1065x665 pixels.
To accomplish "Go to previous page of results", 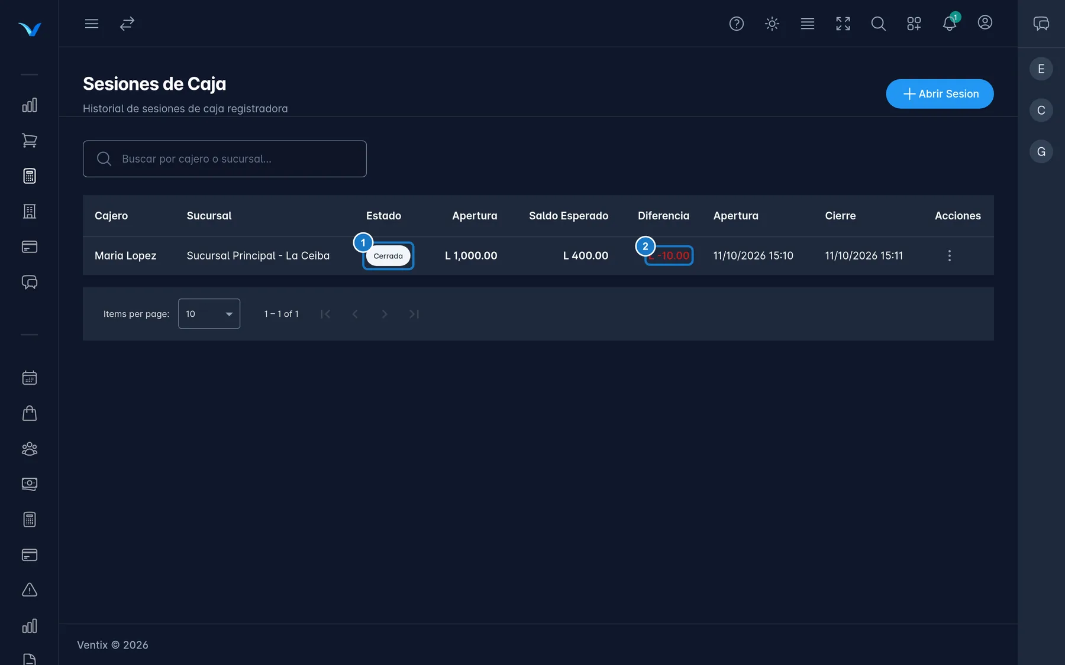I will click(355, 314).
